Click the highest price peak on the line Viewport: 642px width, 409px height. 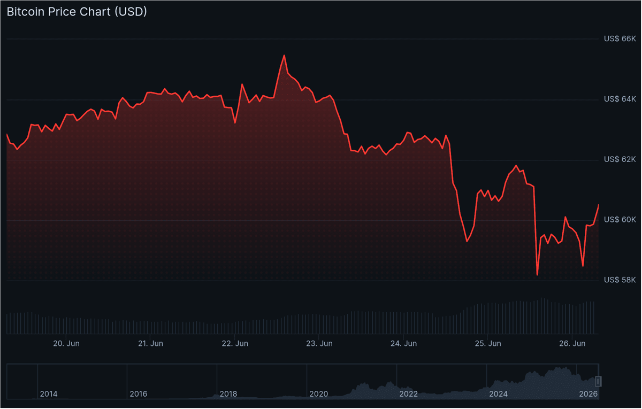284,56
